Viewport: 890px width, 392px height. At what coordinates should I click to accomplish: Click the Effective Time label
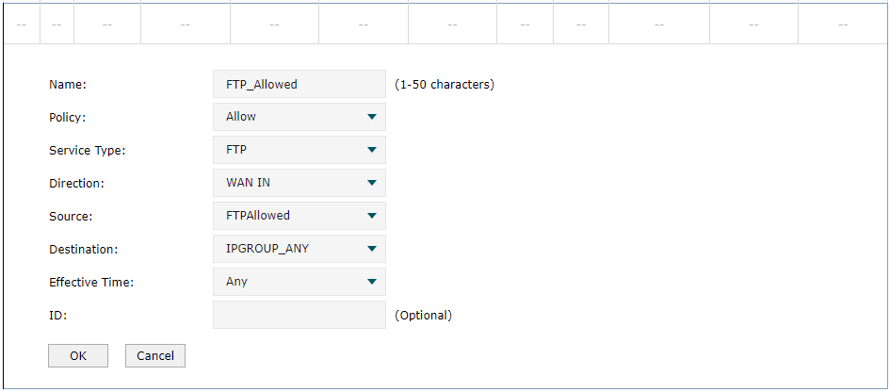pos(91,283)
